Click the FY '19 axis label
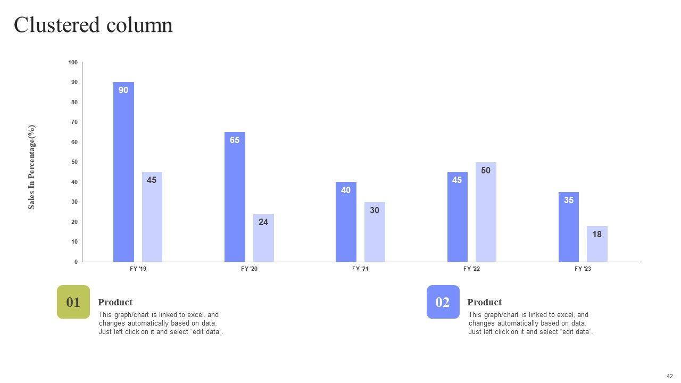681x383 pixels. tap(138, 269)
